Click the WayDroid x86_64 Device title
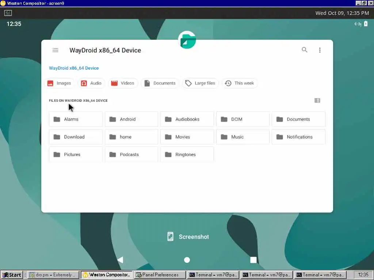Viewport: 374px width, 280px height. point(105,50)
